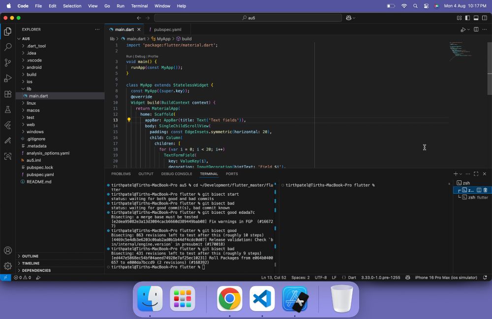This screenshot has width=492, height=319.
Task: Open the Terminal menu in menu bar
Action: 139,6
